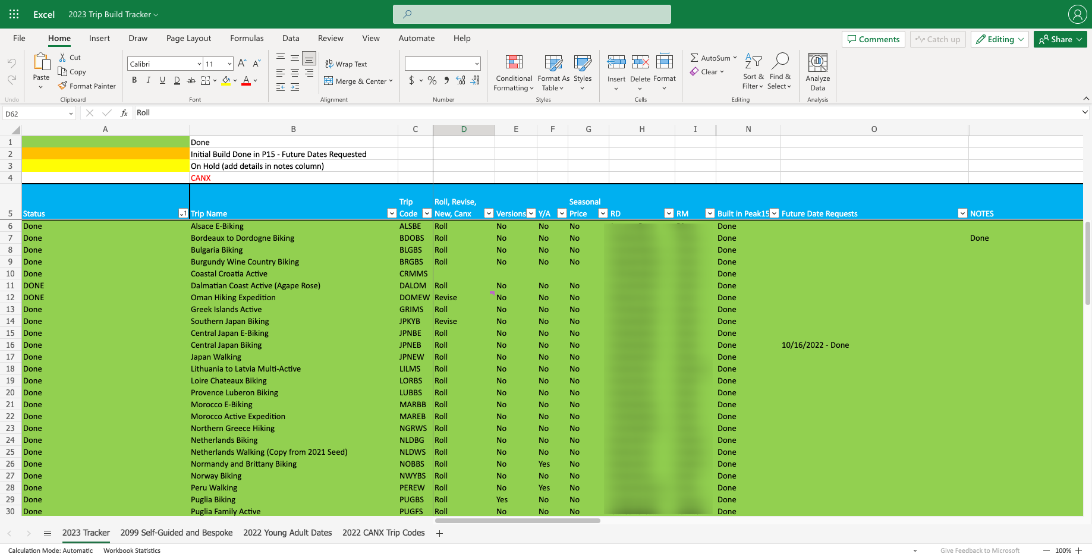Open the Trip Name filter dropdown
This screenshot has width=1092, height=557.
pyautogui.click(x=392, y=213)
